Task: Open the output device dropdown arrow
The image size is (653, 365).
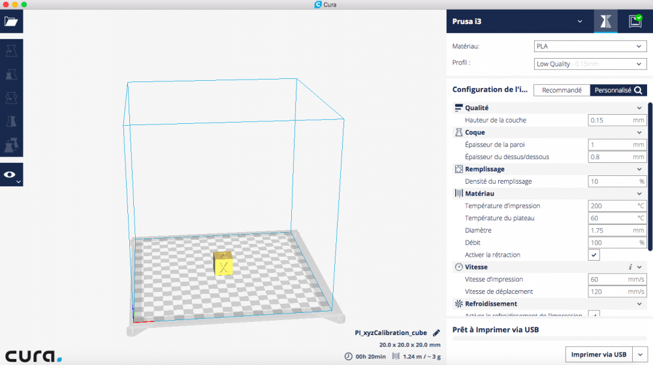Action: point(640,355)
